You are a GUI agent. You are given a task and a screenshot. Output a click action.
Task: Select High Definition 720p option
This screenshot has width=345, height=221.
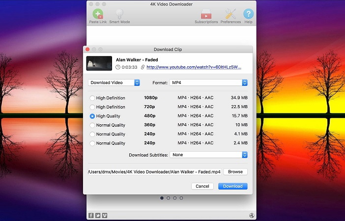[x=92, y=107]
